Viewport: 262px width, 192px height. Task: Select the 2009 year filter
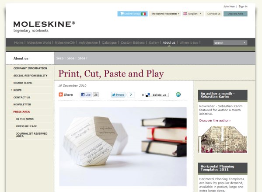tap(71, 58)
